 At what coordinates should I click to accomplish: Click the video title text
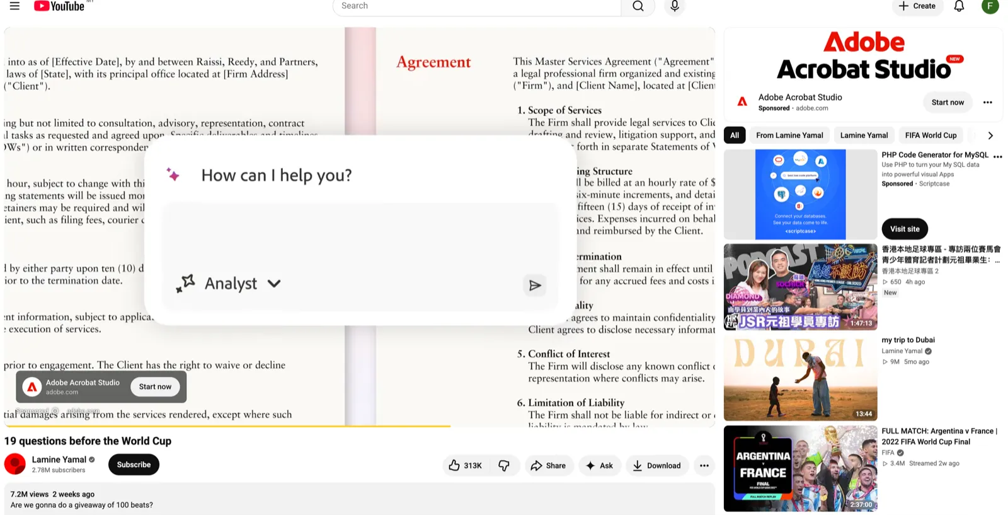(88, 441)
